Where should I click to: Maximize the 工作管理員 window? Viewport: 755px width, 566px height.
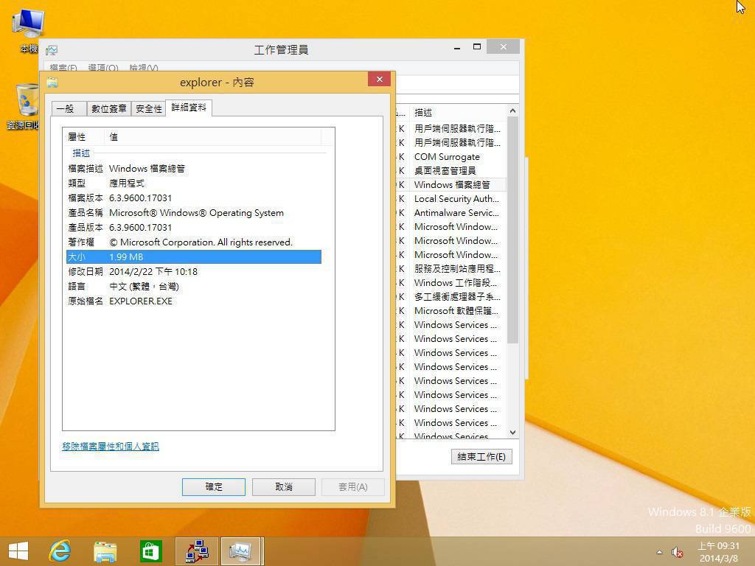coord(477,46)
